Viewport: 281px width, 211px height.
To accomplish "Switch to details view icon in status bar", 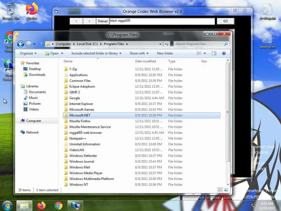I will point(220,190).
